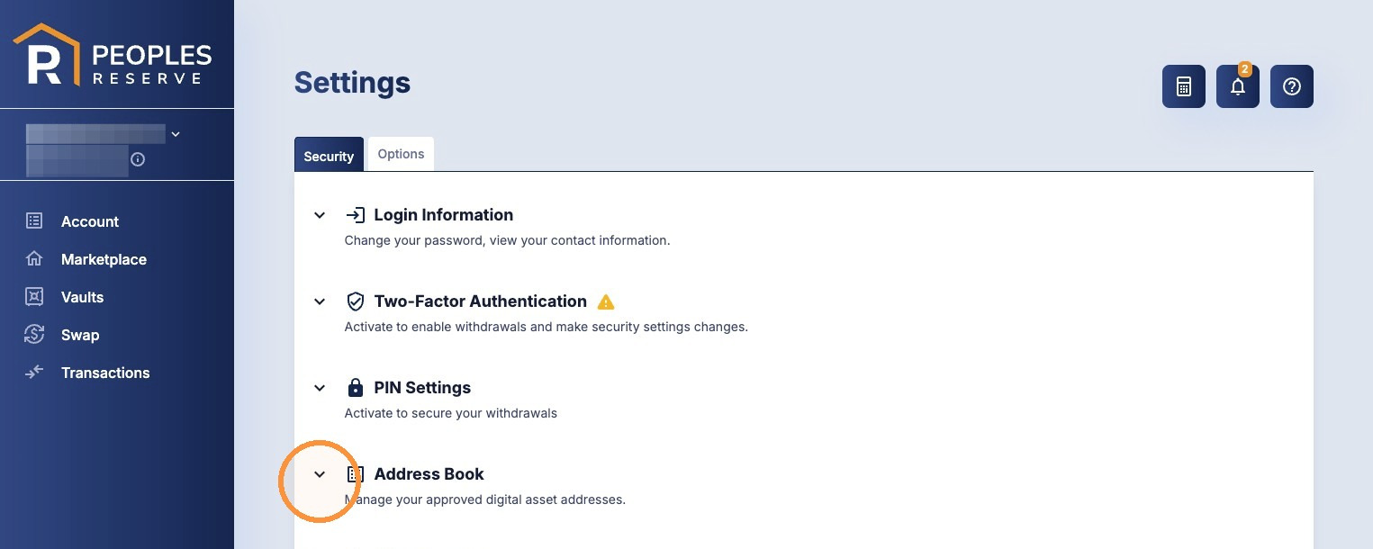Go to Transactions in sidebar
This screenshot has height=549, width=1373.
click(x=105, y=373)
